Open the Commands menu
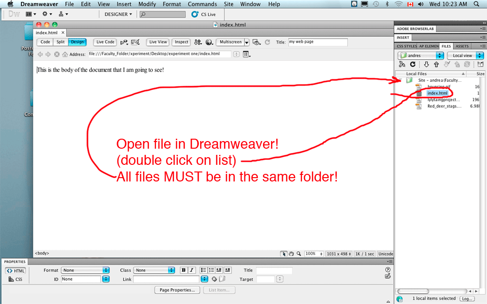Image resolution: width=487 pixels, height=304 pixels. 203,4
